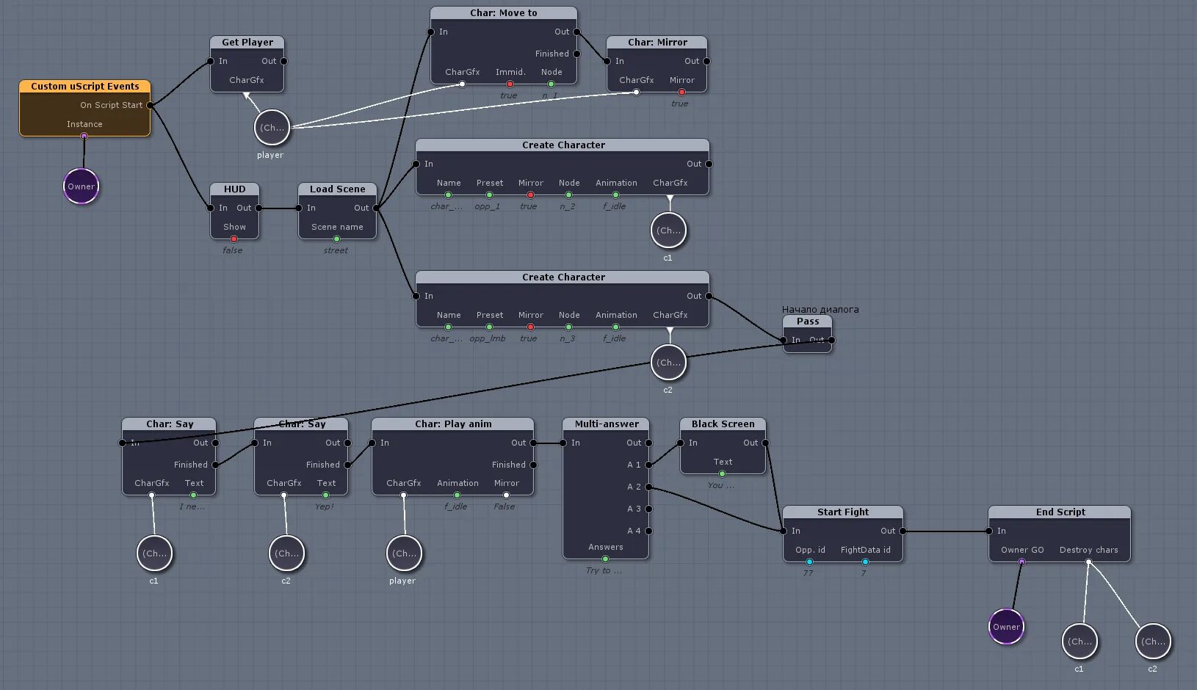This screenshot has height=690, width=1197.
Task: Select the c2 variable under lower Create Character
Action: click(x=668, y=363)
